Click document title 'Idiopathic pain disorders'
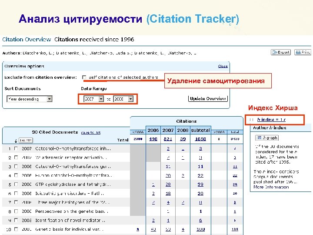 [70, 193]
